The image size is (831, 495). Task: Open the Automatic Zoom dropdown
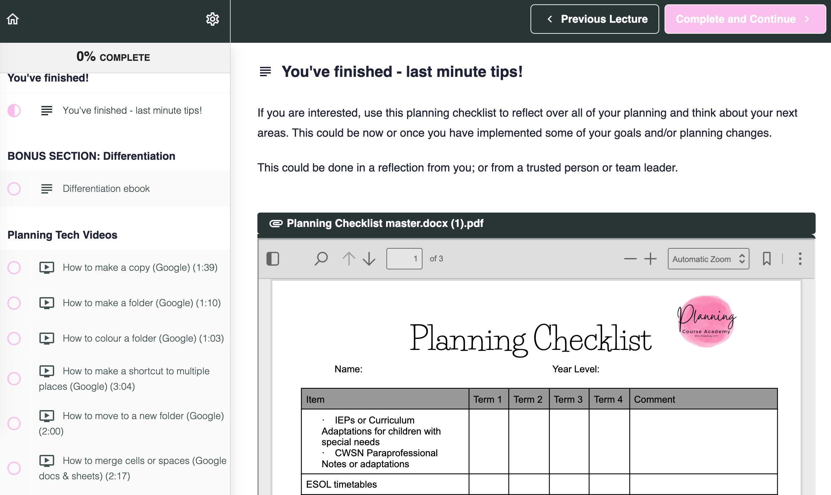point(708,259)
